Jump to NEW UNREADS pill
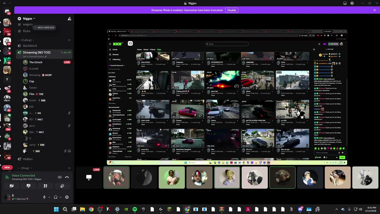This screenshot has width=380, height=214. coord(44,27)
